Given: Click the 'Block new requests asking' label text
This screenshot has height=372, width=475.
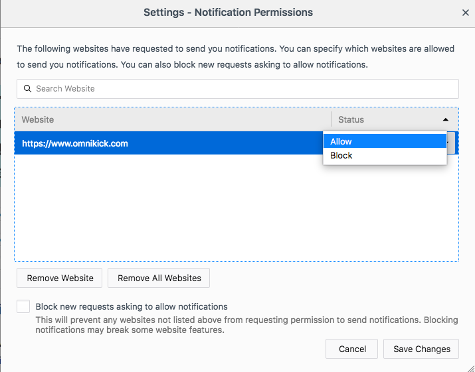Looking at the screenshot, I should click(132, 307).
